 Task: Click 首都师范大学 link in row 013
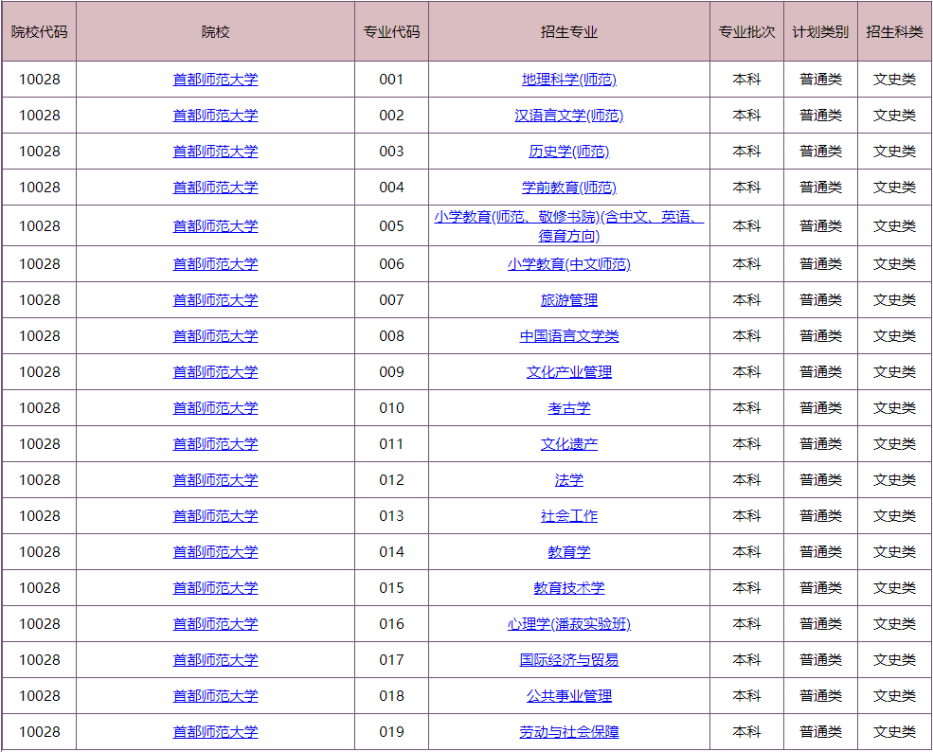(x=215, y=516)
